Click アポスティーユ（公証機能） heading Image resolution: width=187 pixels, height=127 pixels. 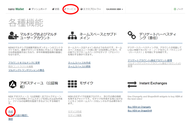[x=39, y=85]
